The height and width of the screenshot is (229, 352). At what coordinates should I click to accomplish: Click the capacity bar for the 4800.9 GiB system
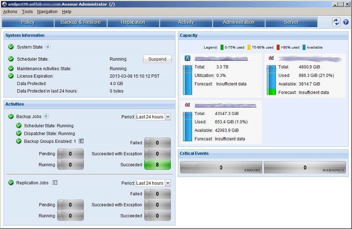pos(271,80)
